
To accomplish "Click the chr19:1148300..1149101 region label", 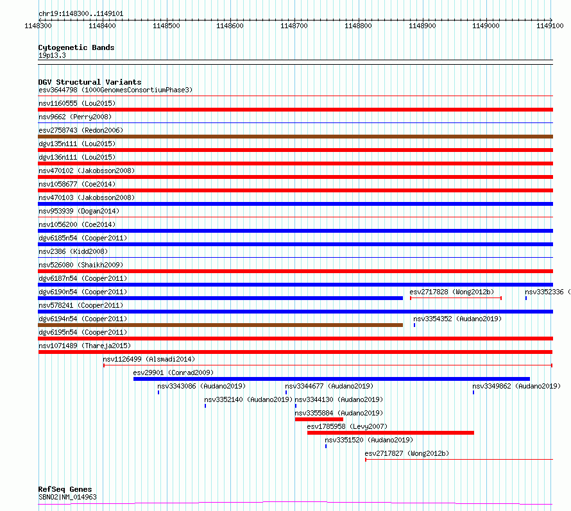I will click(x=81, y=14).
